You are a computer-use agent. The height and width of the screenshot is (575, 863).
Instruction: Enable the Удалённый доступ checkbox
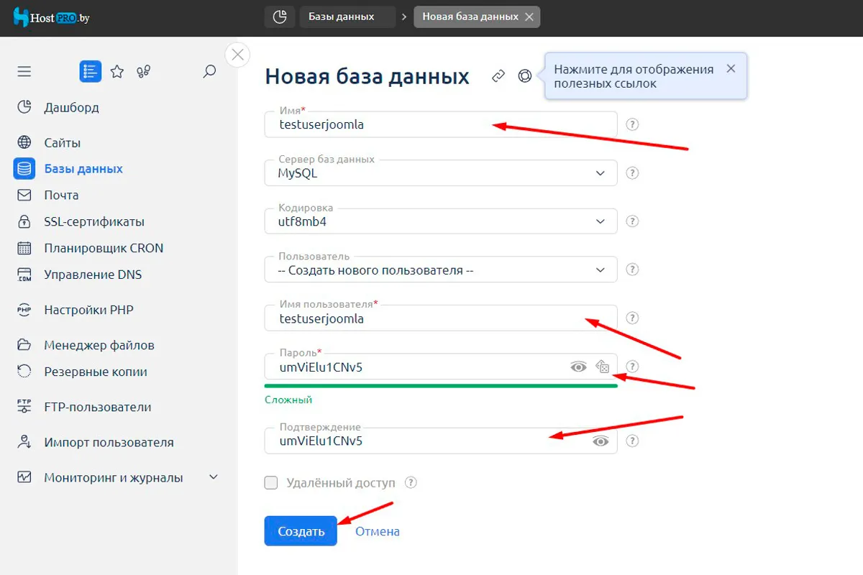[x=271, y=482]
